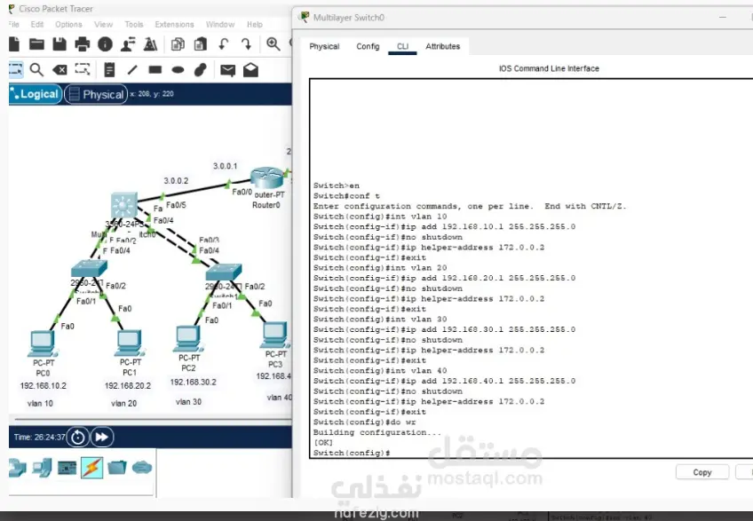Open the Help menu
The height and width of the screenshot is (521, 753).
coord(255,25)
